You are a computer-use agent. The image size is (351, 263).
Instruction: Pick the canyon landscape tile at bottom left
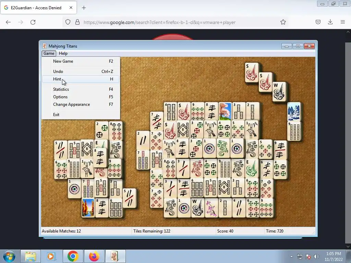88,208
